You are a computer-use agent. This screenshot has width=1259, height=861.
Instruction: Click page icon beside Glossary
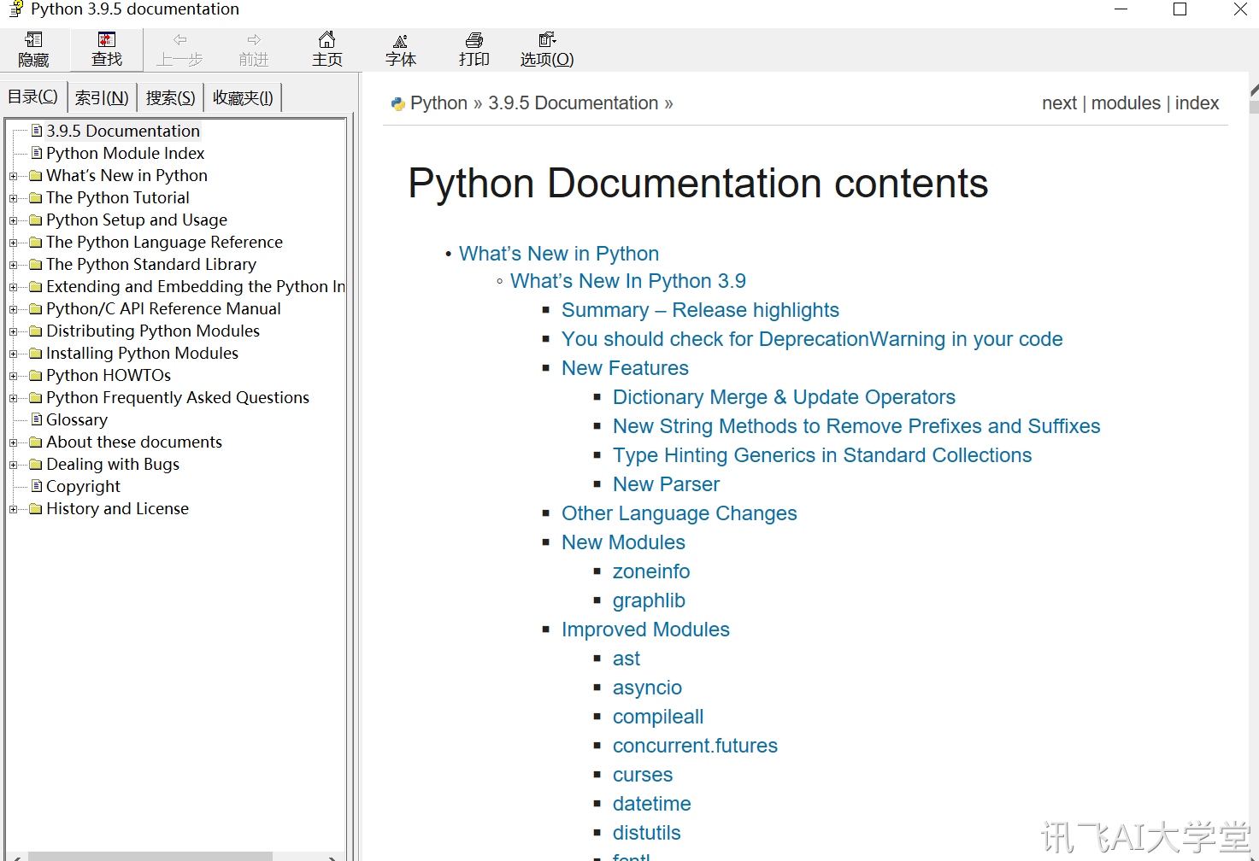[x=37, y=419]
